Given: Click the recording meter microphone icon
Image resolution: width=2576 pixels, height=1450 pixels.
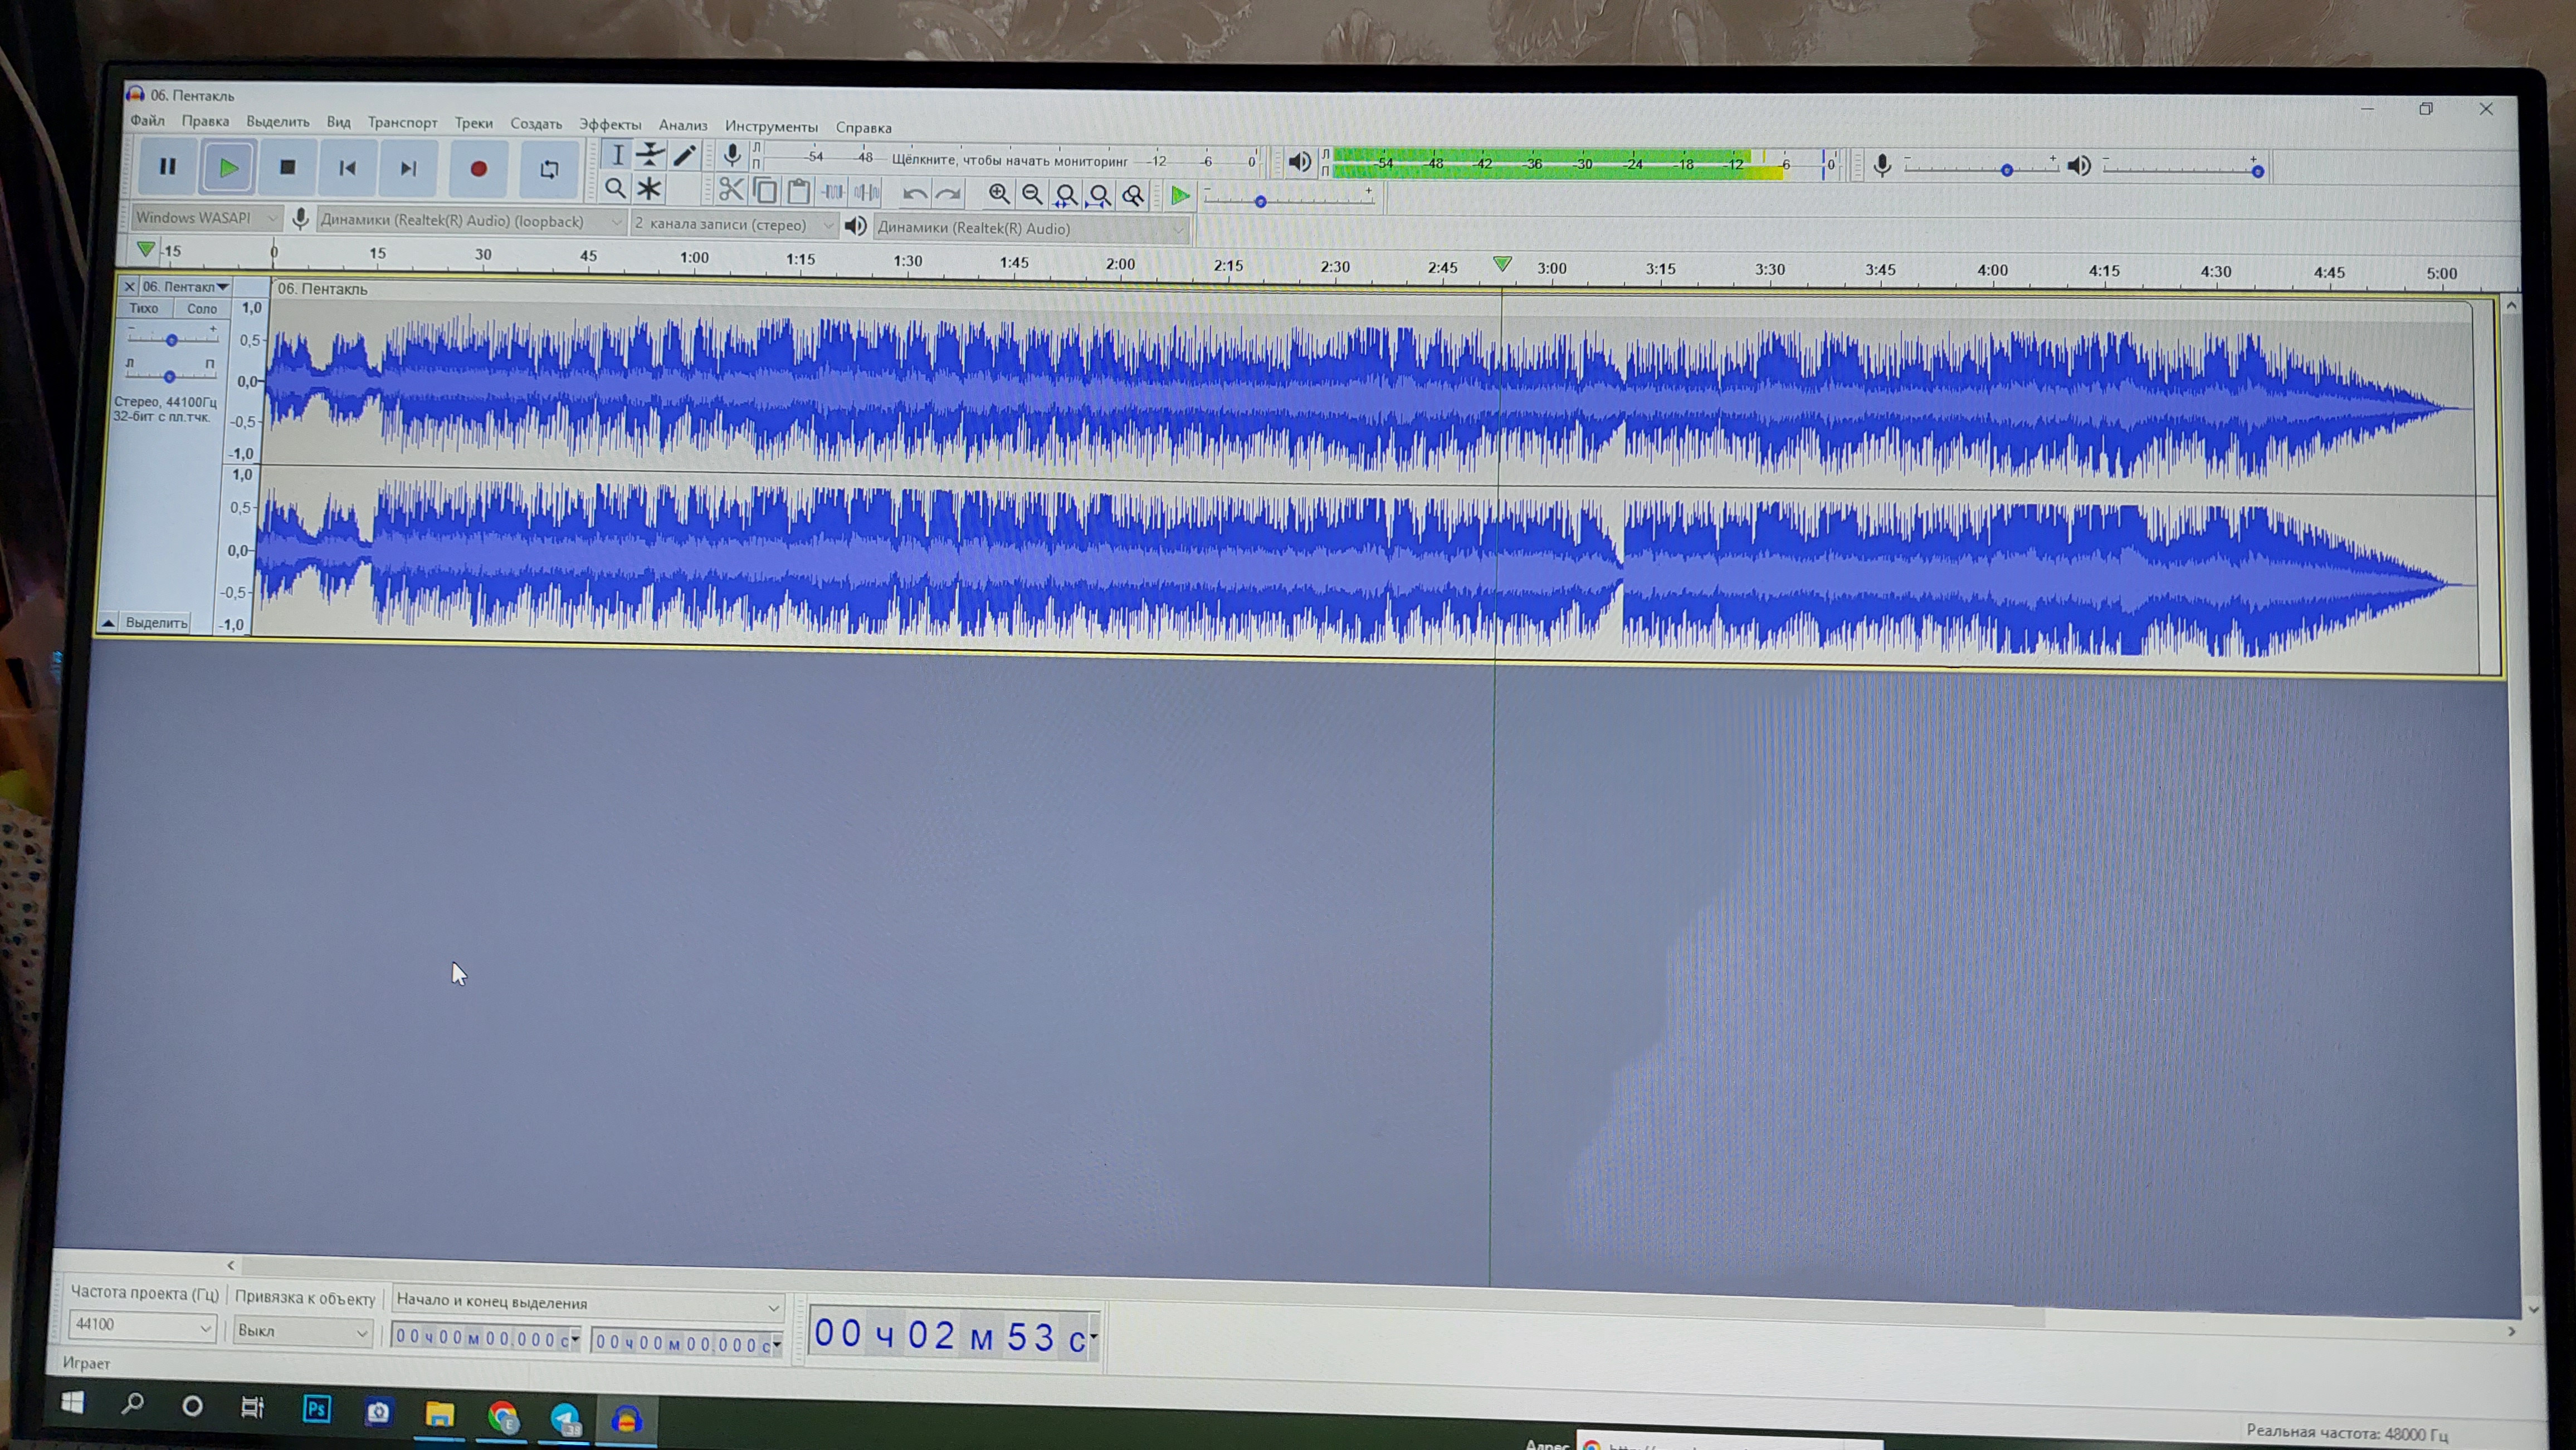Looking at the screenshot, I should click(x=732, y=155).
